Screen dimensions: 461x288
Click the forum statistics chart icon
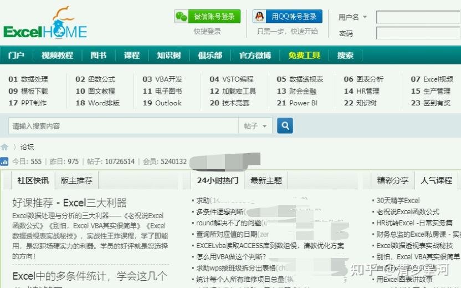pos(4,161)
